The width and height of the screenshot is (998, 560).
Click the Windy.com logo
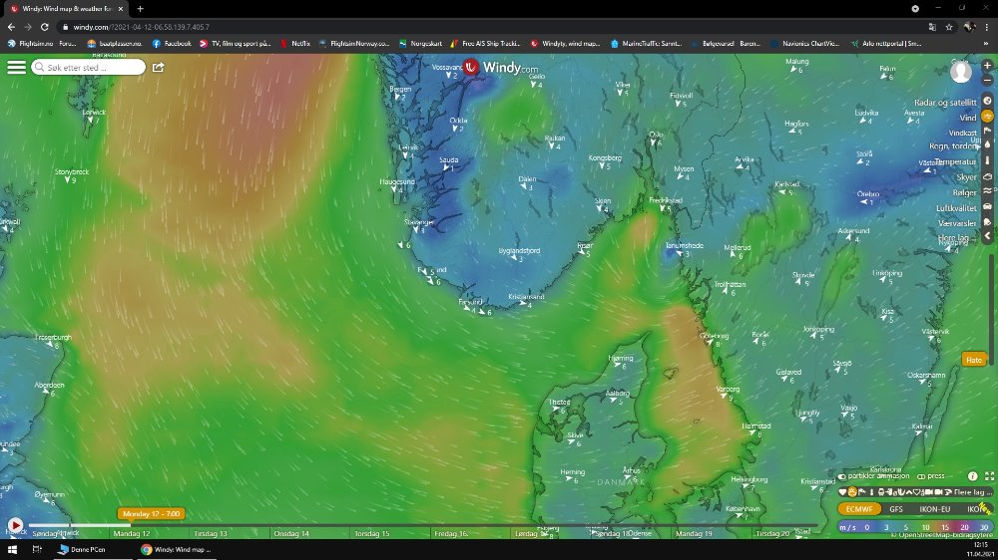coord(500,68)
